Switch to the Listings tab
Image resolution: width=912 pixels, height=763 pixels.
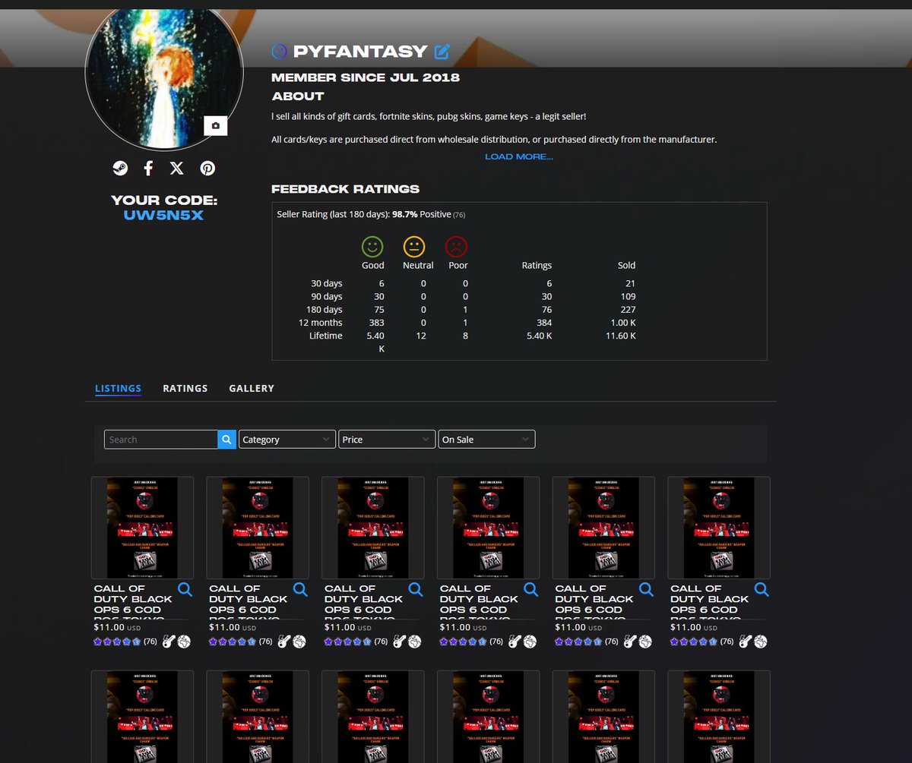118,388
